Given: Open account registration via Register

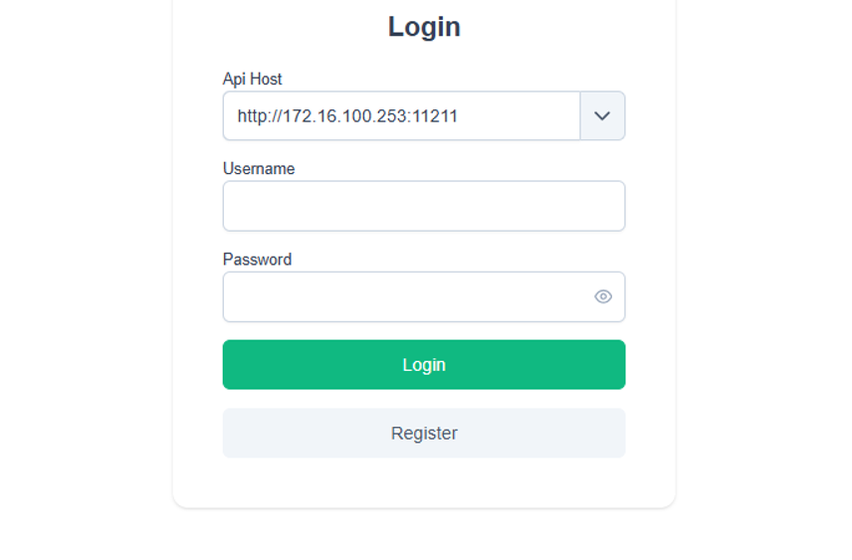Looking at the screenshot, I should [x=424, y=434].
